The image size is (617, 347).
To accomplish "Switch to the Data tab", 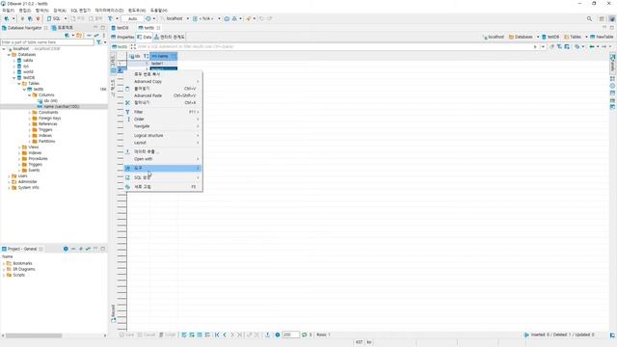I will coord(145,37).
